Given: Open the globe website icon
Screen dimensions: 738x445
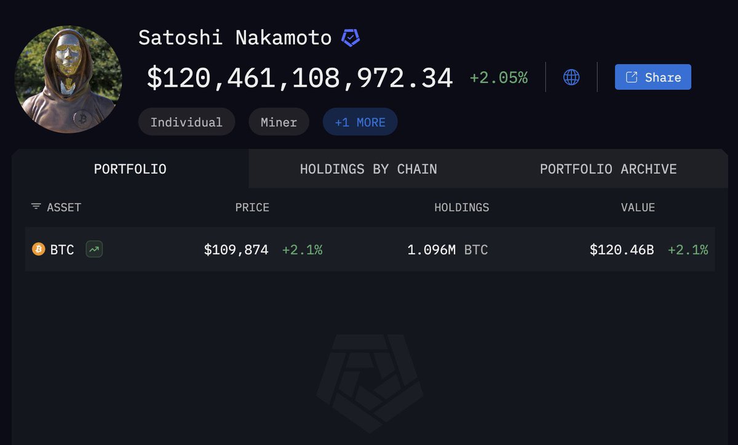Looking at the screenshot, I should click(x=571, y=77).
